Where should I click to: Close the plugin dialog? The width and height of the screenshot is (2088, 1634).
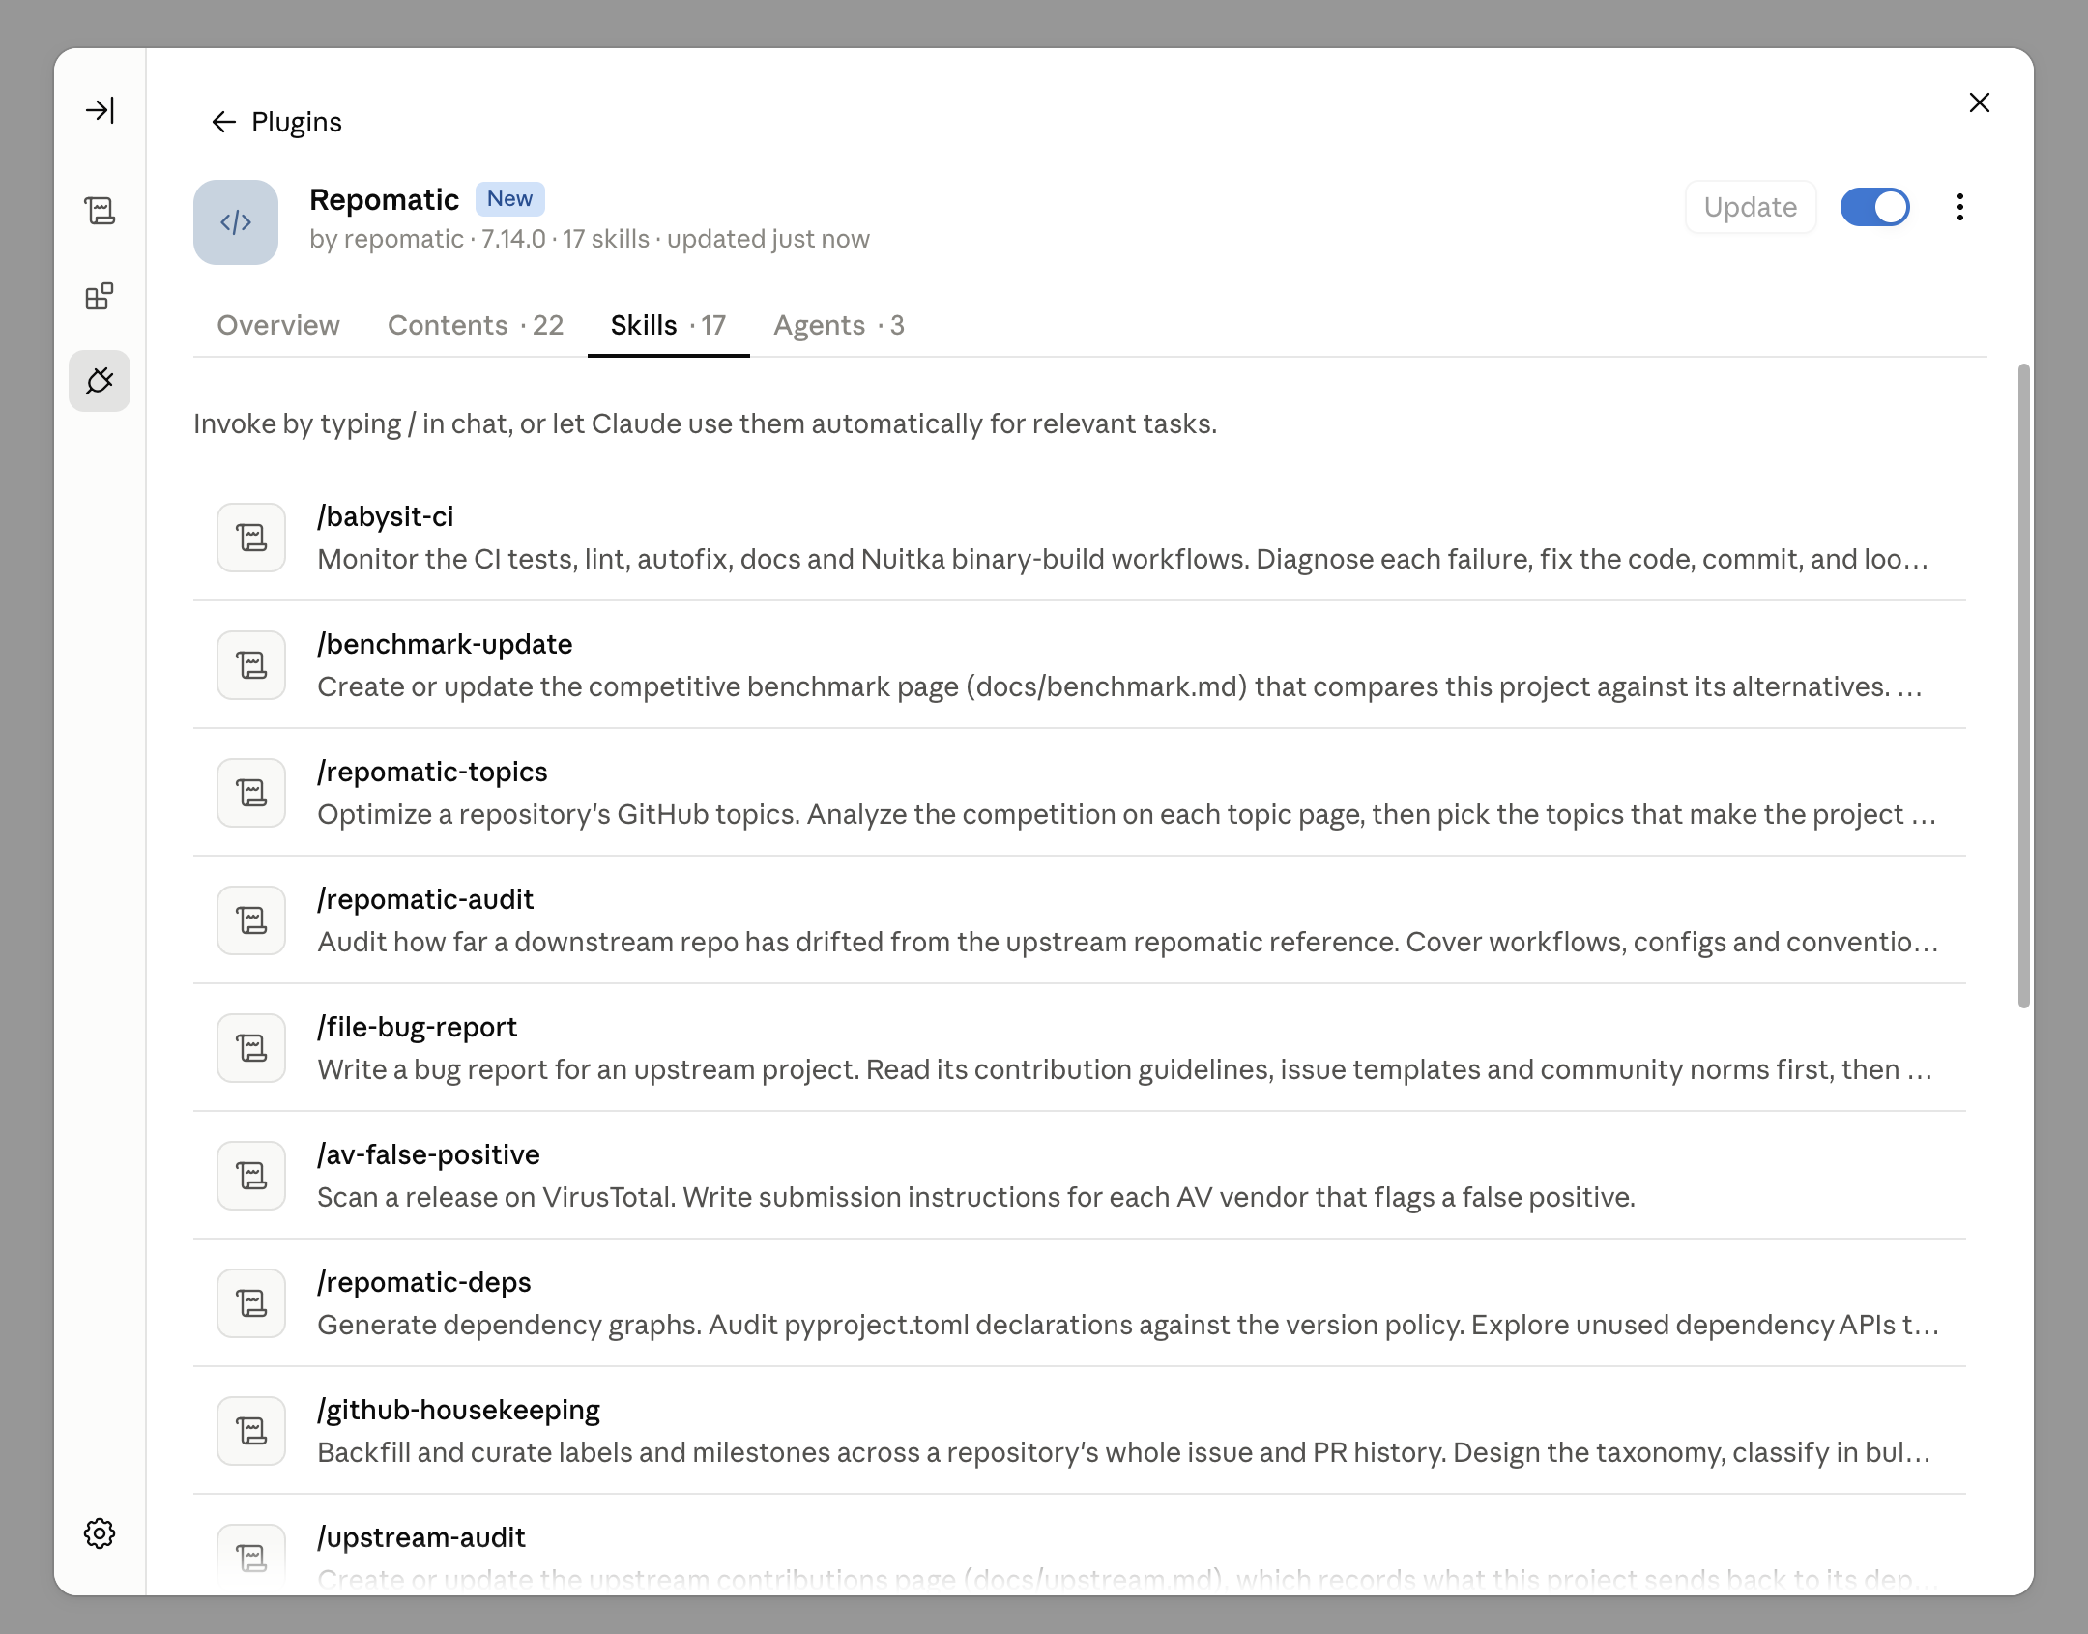point(1980,102)
